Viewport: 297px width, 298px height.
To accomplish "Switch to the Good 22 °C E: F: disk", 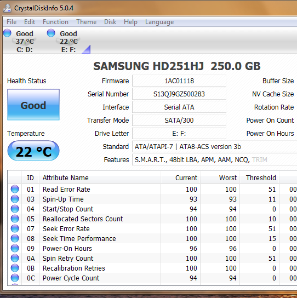I will click(x=68, y=41).
